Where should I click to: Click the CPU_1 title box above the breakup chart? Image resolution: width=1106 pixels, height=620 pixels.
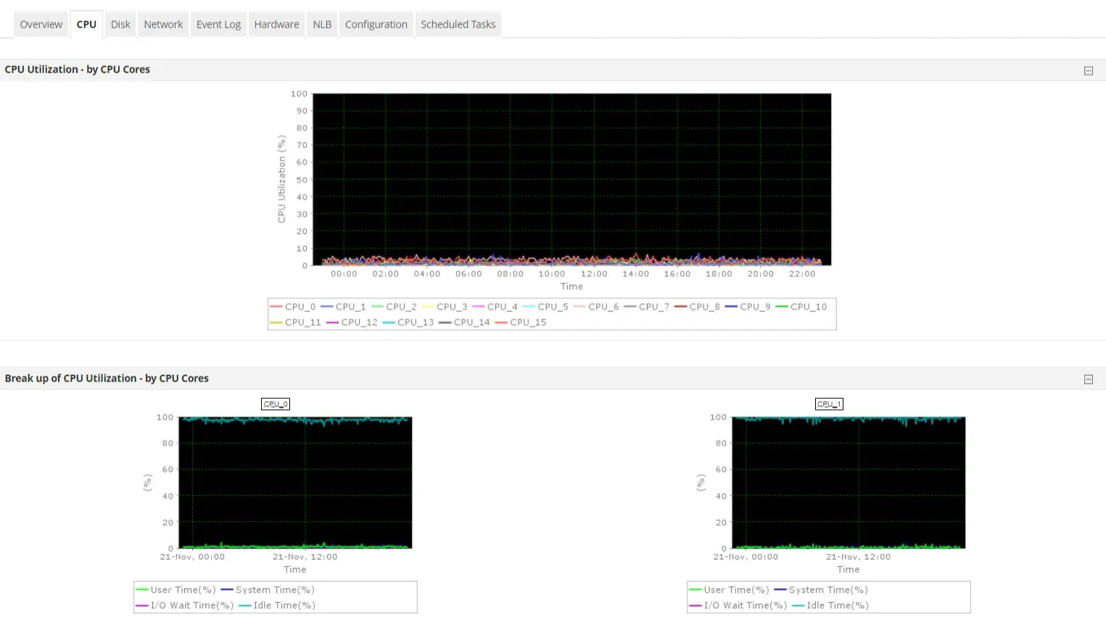pos(829,404)
